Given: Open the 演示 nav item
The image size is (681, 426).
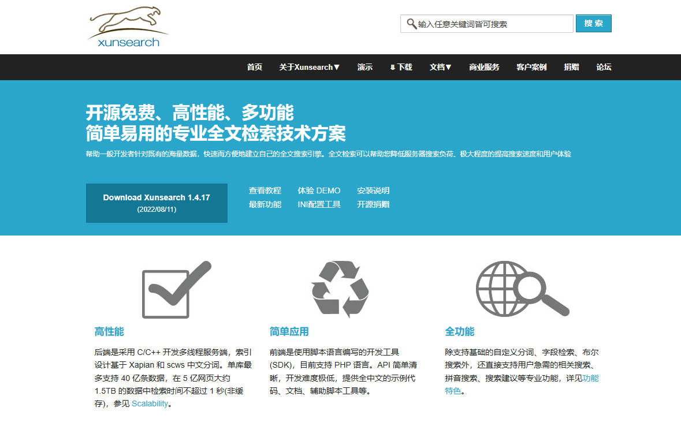Looking at the screenshot, I should pos(365,67).
